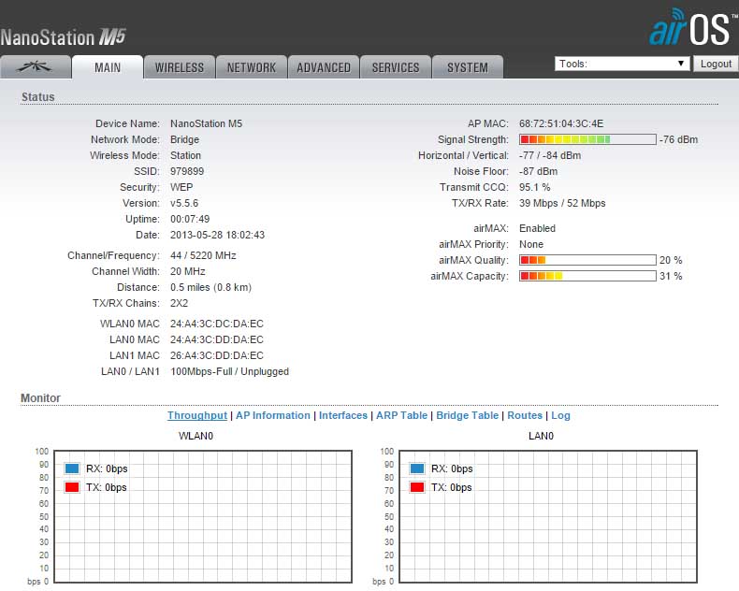Screen dimensions: 739x591
Task: Click the Logout button
Action: pyautogui.click(x=716, y=64)
